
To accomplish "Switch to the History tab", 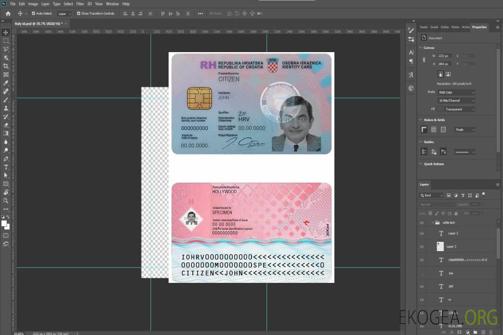I will click(455, 27).
